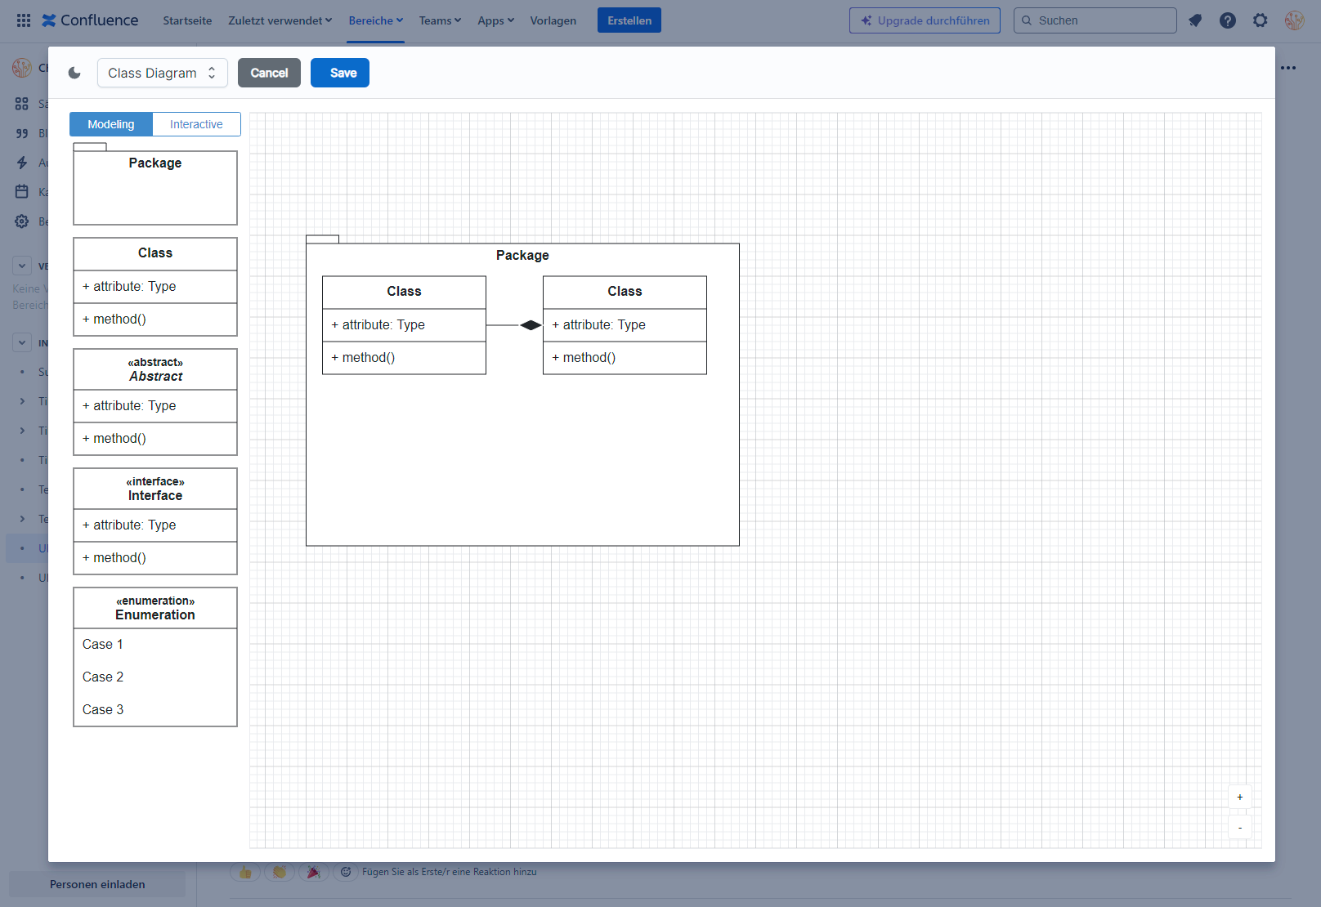
Task: Zoom in with the plus button
Action: pyautogui.click(x=1240, y=798)
